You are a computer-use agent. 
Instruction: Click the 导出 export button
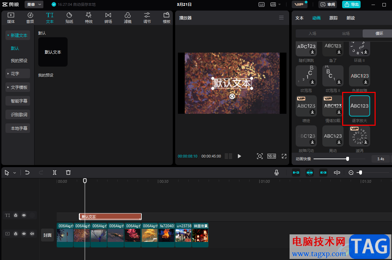coord(351,4)
